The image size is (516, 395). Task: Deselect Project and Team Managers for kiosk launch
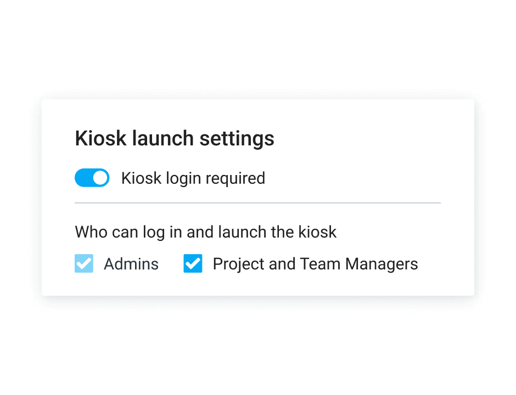tap(193, 264)
